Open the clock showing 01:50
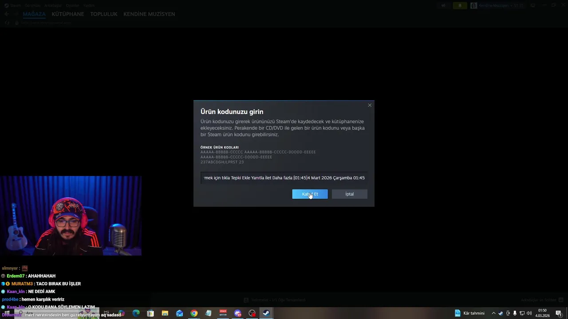 tap(543, 313)
